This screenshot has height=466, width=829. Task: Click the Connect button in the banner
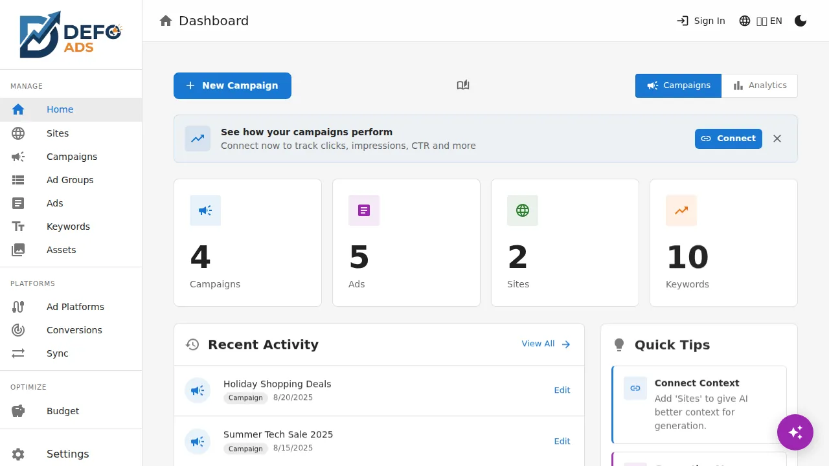tap(729, 139)
